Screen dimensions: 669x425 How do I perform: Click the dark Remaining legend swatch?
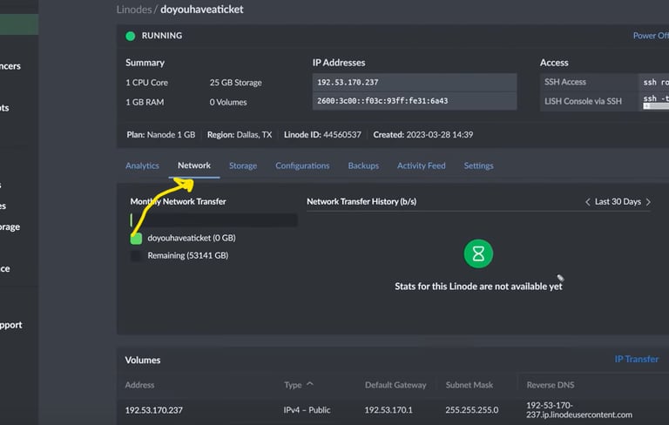136,255
